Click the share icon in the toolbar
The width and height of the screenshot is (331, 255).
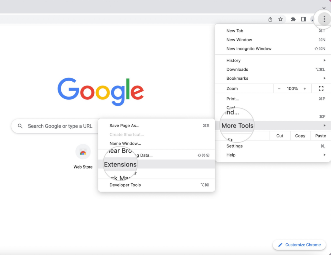pyautogui.click(x=270, y=19)
